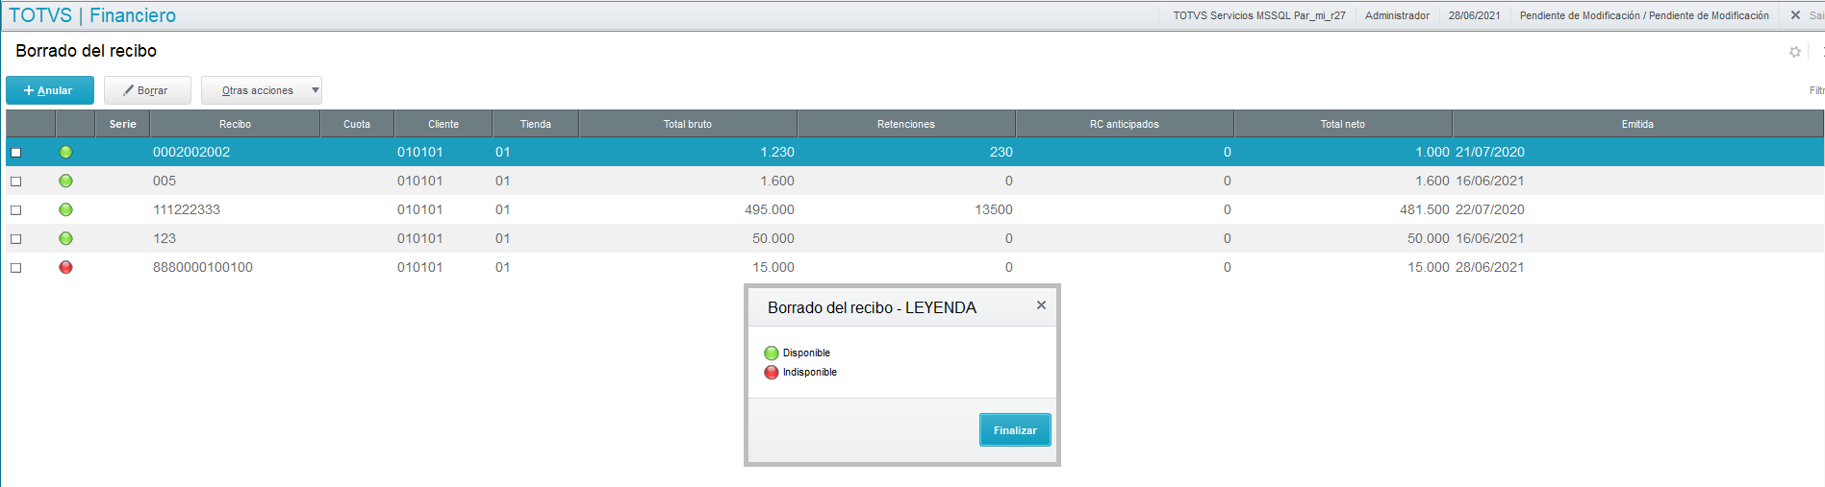Click green status icon of receipt 111222333
Image resolution: width=1825 pixels, height=487 pixels.
click(65, 209)
